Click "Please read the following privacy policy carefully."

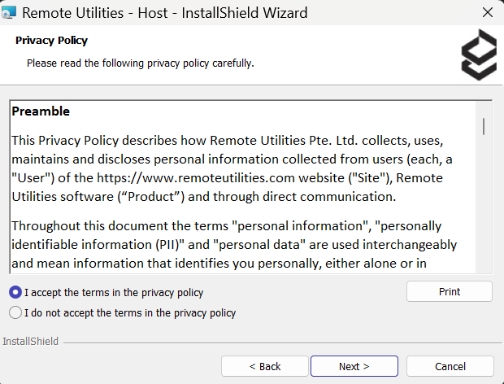click(140, 63)
